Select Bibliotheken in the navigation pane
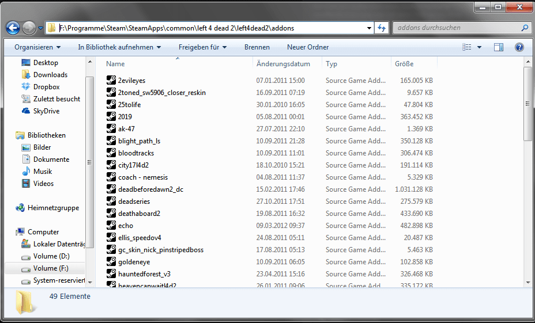 (46, 135)
